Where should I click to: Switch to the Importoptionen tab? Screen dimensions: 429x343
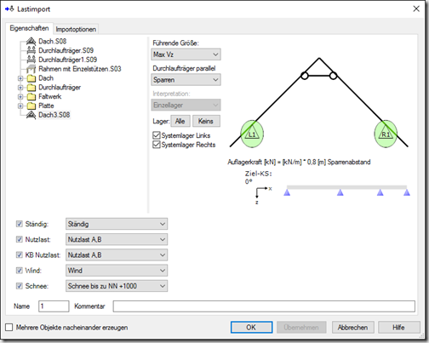tap(76, 29)
